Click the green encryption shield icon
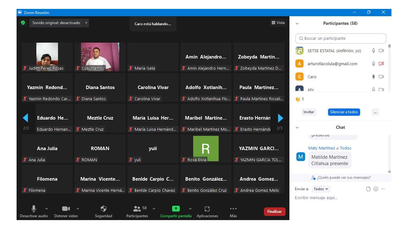Viewport: 408px width, 229px height. click(23, 23)
